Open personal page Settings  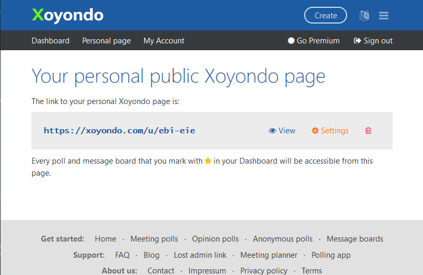(330, 131)
